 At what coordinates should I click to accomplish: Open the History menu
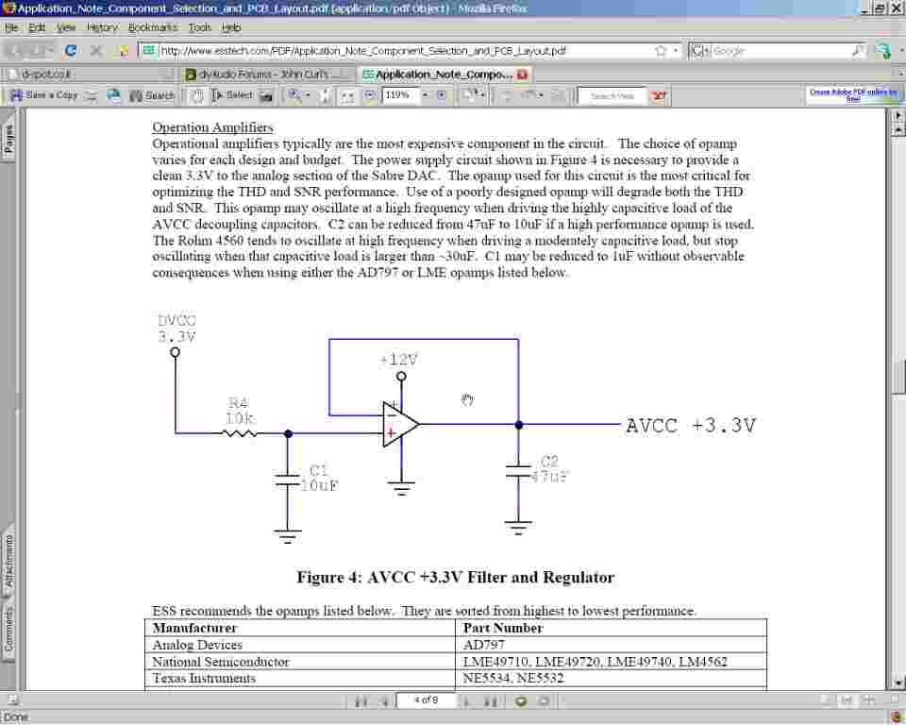(102, 27)
